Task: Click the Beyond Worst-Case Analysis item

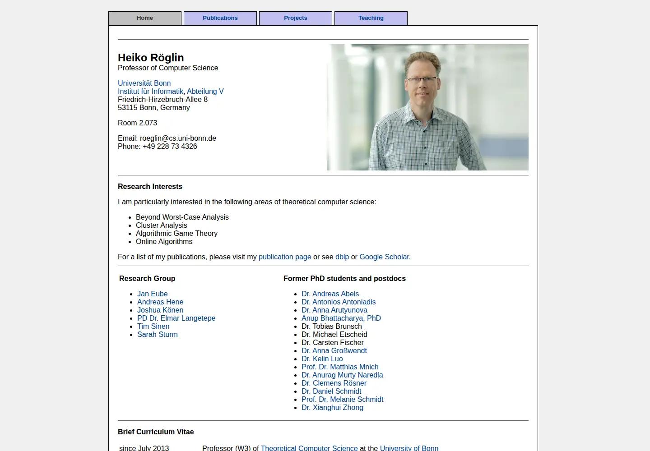Action: tap(182, 217)
